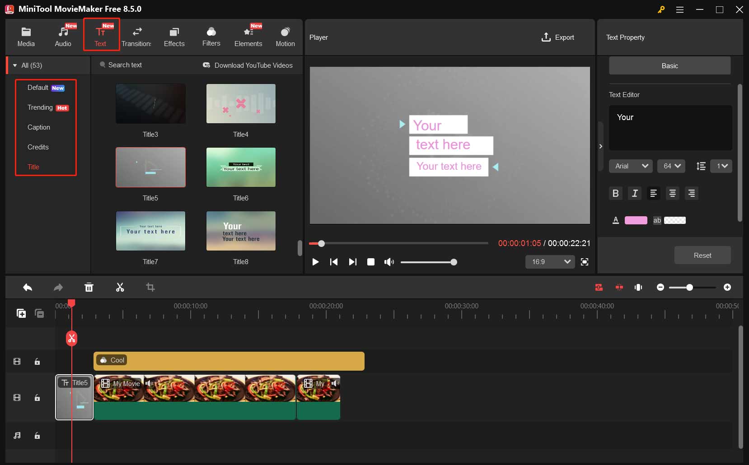Select the Basic tab in Text Property
This screenshot has height=465, width=749.
(x=669, y=65)
